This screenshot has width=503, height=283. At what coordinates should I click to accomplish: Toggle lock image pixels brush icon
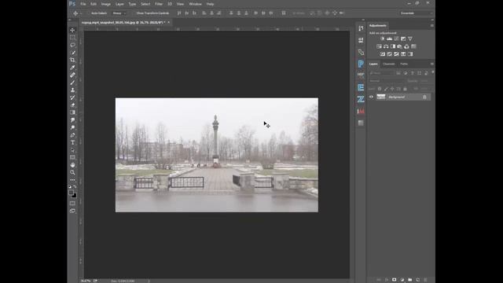click(x=386, y=89)
